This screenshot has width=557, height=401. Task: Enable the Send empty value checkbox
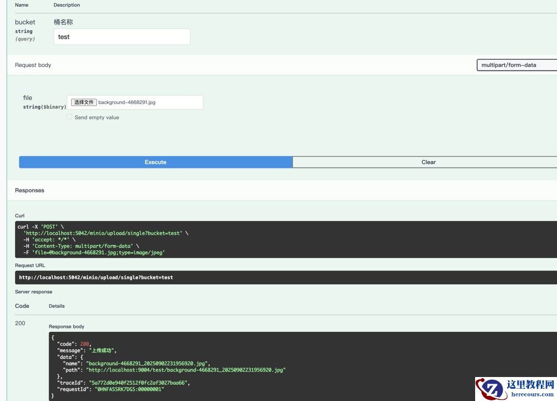[70, 117]
